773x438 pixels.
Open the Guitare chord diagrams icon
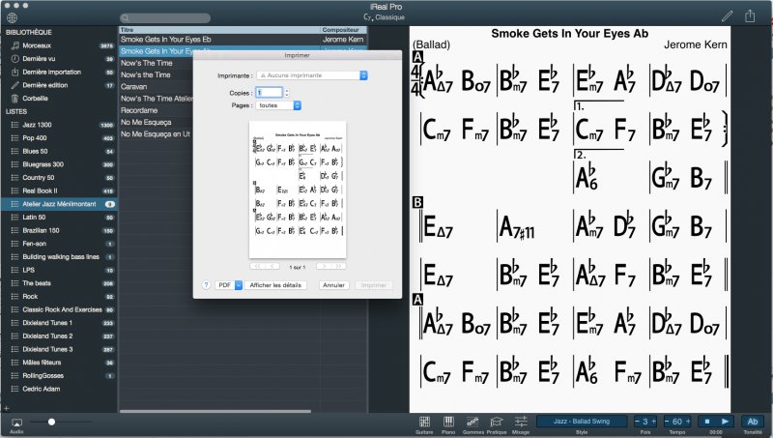(x=424, y=422)
